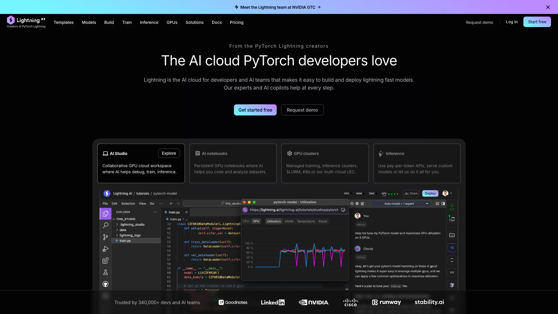Image resolution: width=558 pixels, height=314 pixels.
Task: Click the chat history clock icon
Action: 352,204
